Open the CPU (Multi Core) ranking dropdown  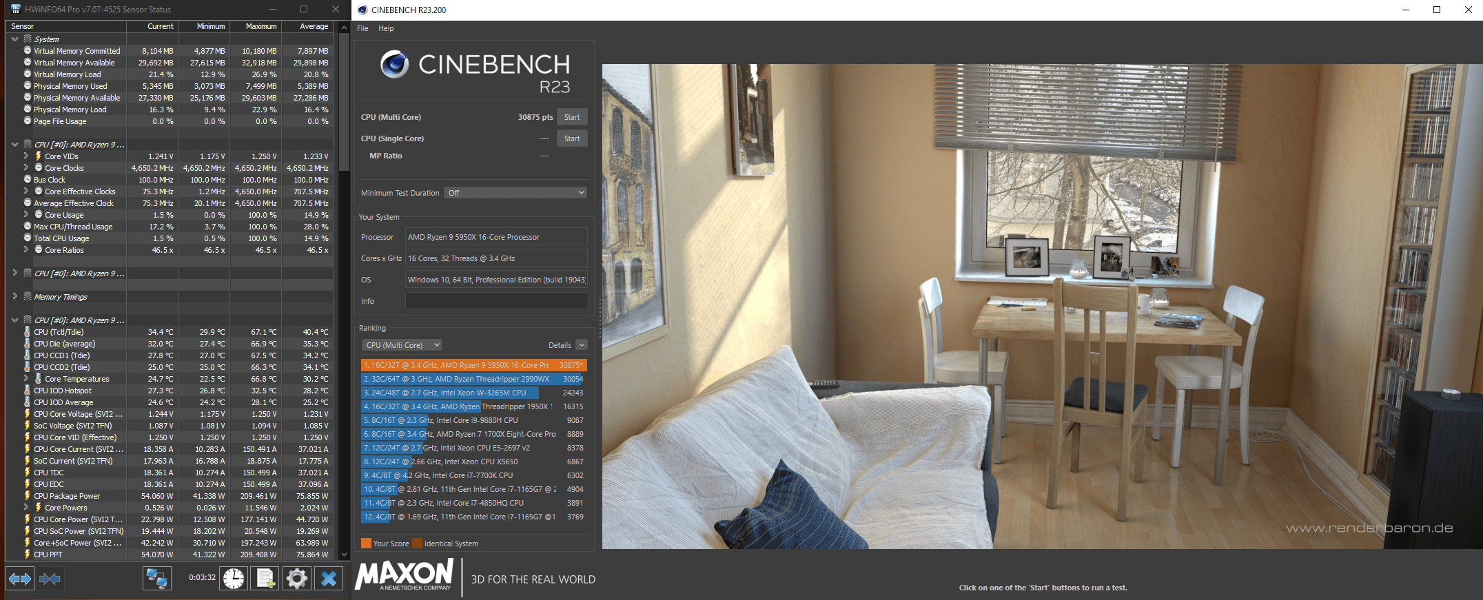click(x=402, y=345)
